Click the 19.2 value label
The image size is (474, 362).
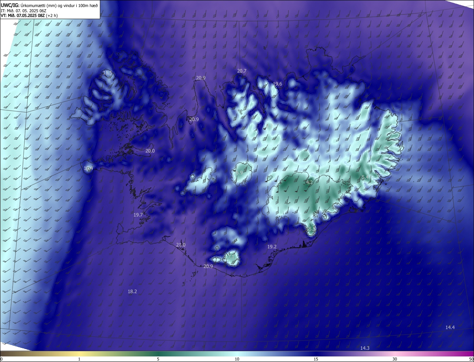(272, 247)
